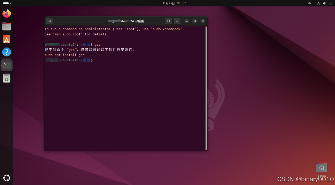Open the calendar from the clock
The height and width of the screenshot is (185, 335).
pyautogui.click(x=174, y=3)
